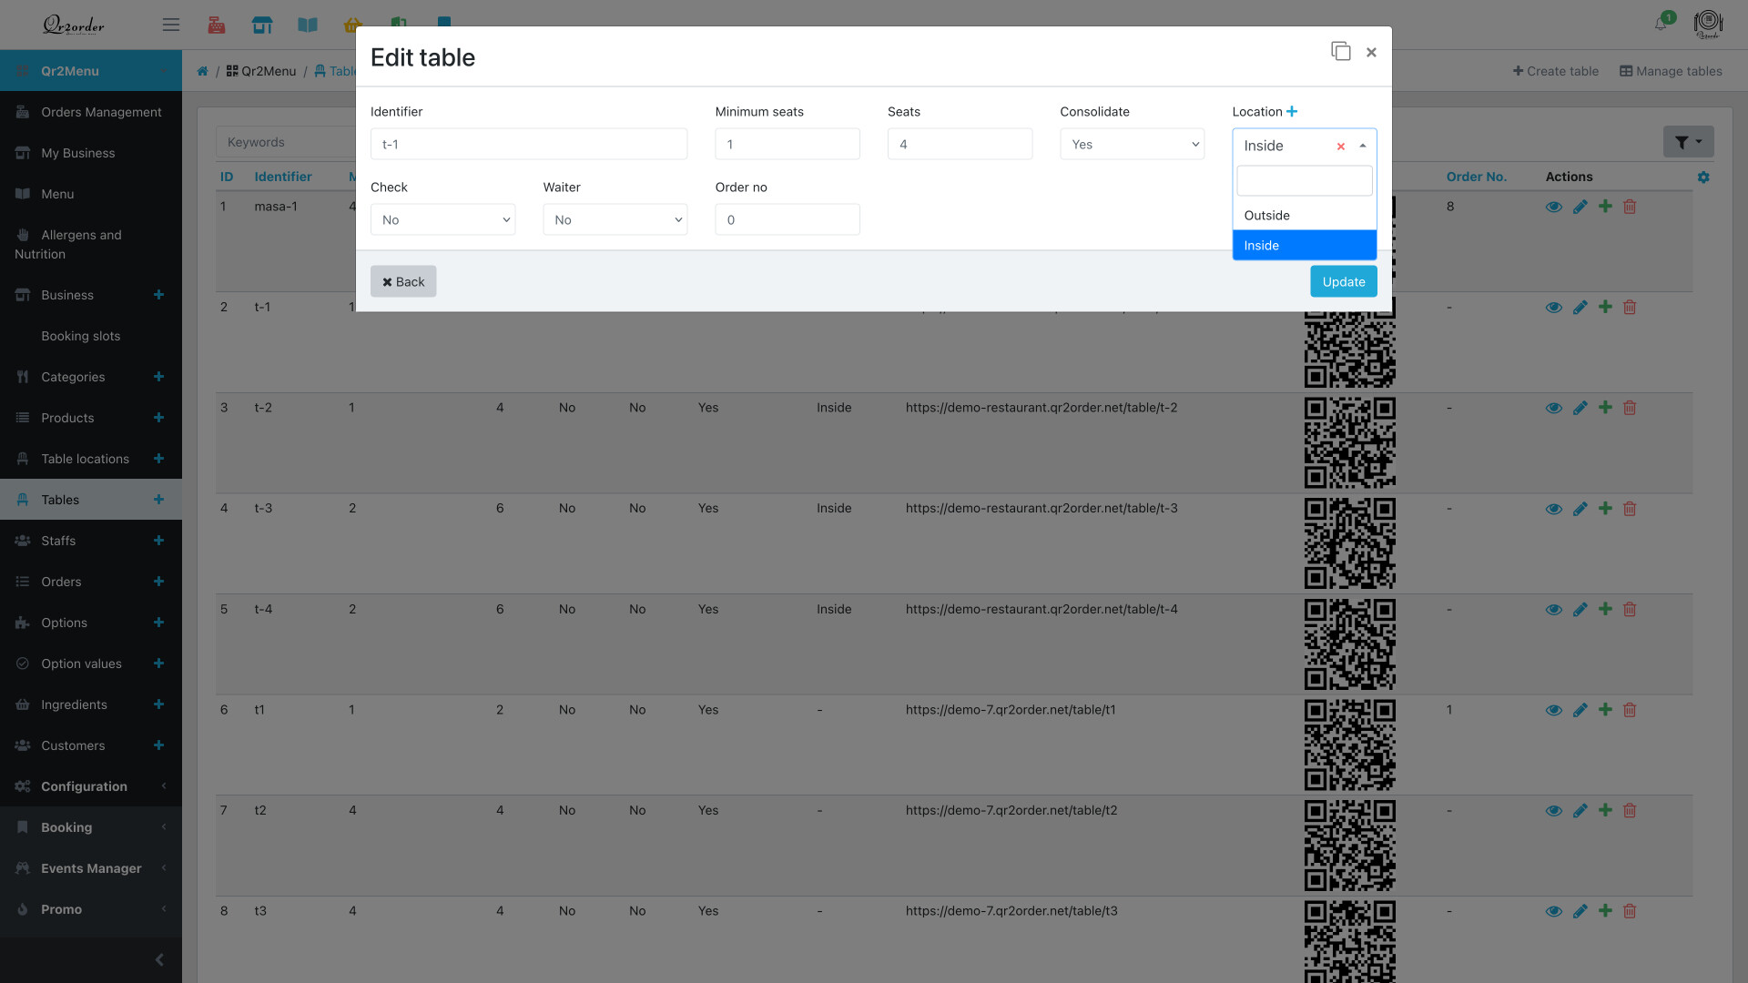
Task: Click the notification bell icon
Action: 1661,24
